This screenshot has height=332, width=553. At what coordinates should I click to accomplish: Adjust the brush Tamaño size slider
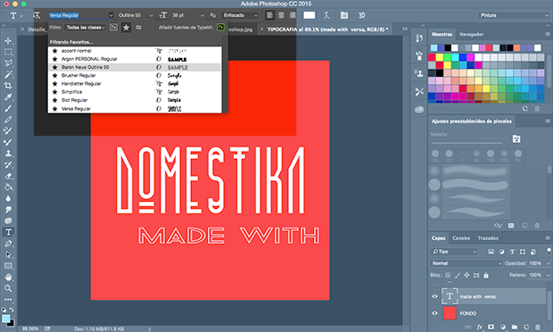pos(467,143)
